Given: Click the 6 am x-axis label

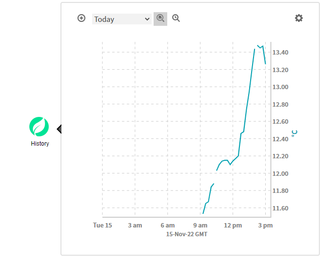Looking at the screenshot, I should 168,226.
